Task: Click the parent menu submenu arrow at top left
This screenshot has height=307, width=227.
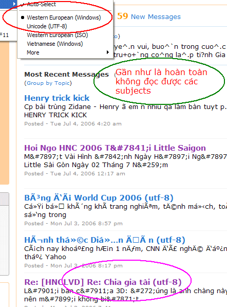Action: (14, 4)
